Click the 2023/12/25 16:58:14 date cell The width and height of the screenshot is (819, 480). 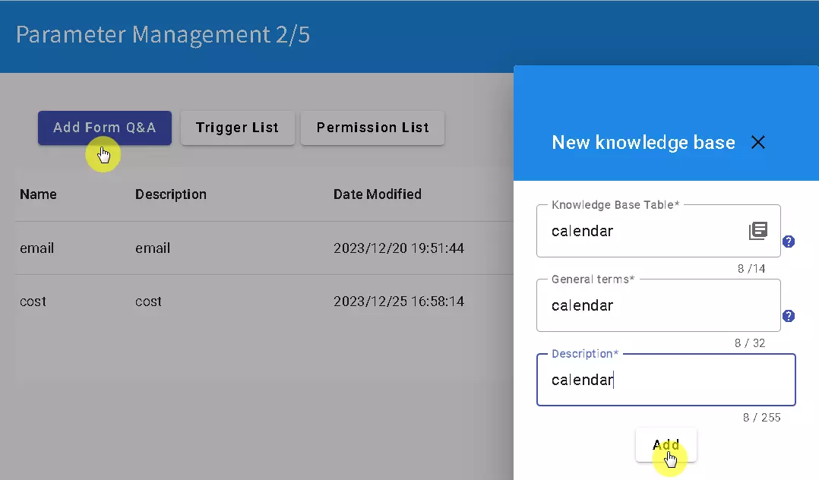pyautogui.click(x=398, y=302)
